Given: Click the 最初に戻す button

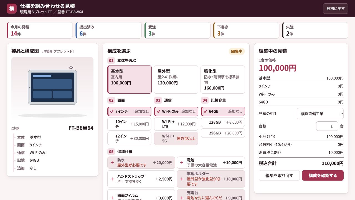Looking at the screenshot, I should (336, 9).
